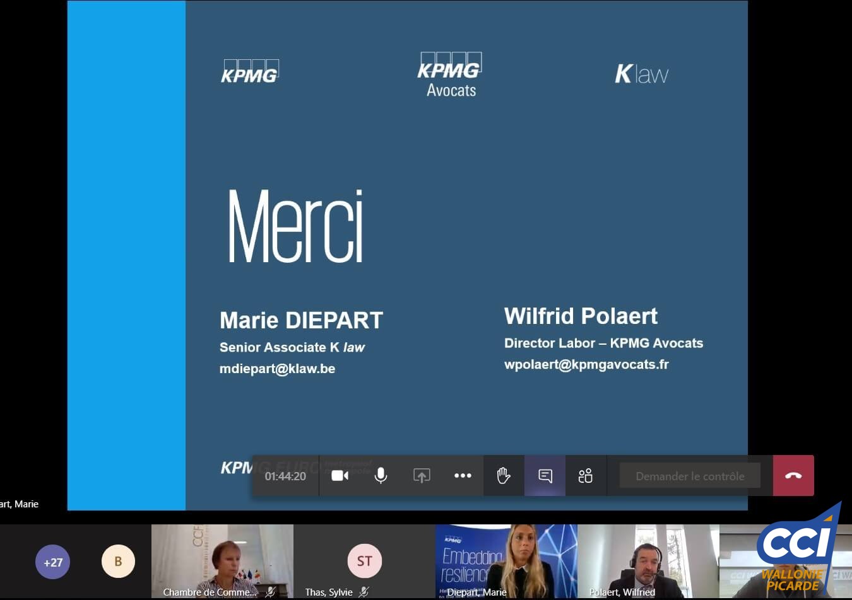Click the KPMG Avocats logo on the slide
The image size is (852, 600).
click(x=450, y=75)
